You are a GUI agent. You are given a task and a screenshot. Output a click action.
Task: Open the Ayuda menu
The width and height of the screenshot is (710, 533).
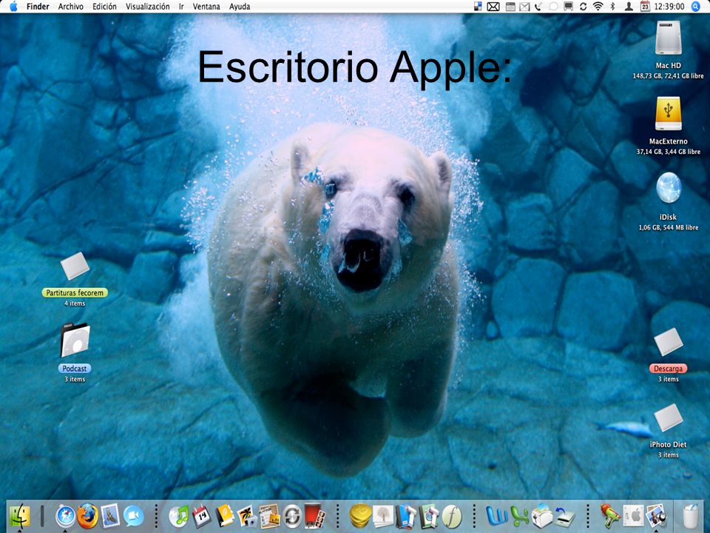[x=240, y=7]
